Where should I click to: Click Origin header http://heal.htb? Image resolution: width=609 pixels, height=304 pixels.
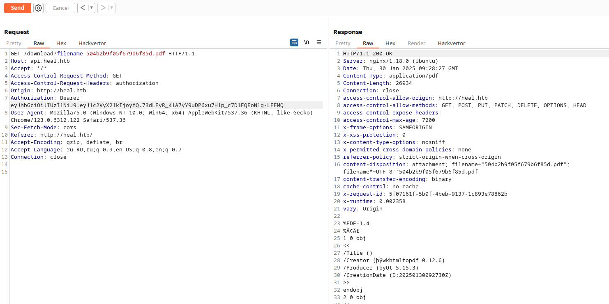48,90
